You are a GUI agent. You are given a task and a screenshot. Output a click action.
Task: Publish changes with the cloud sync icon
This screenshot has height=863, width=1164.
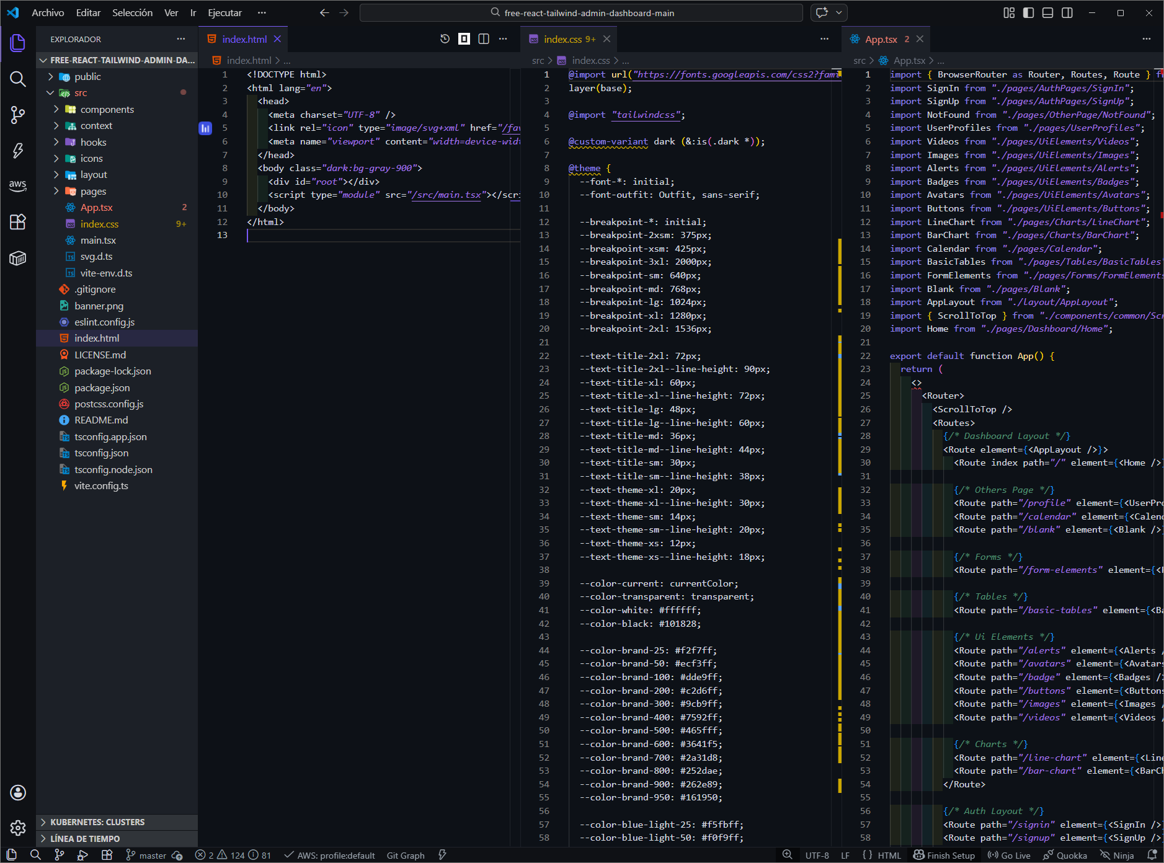coord(177,856)
